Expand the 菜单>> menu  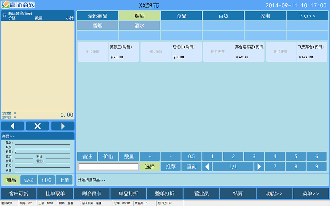(x=311, y=193)
